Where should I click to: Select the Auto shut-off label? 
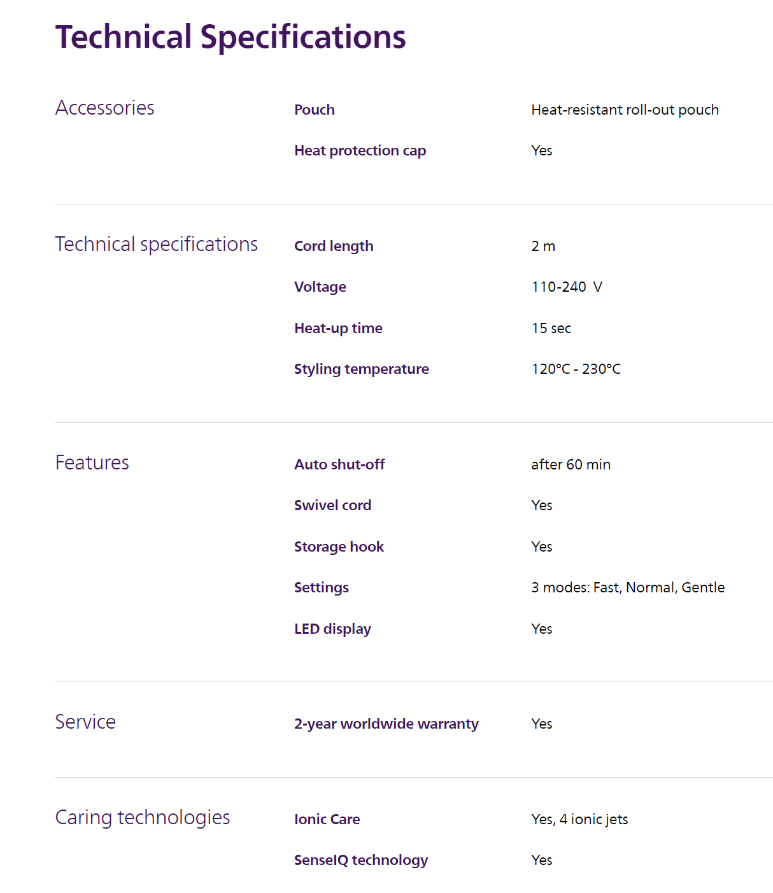pyautogui.click(x=339, y=464)
